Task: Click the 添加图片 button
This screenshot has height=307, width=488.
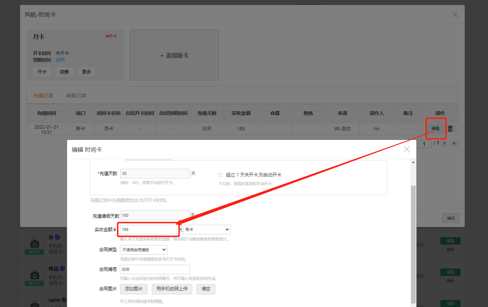Action: (134, 289)
